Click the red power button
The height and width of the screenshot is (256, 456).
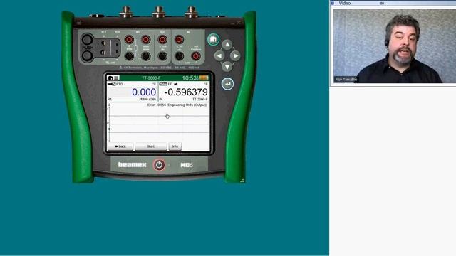coord(159,165)
